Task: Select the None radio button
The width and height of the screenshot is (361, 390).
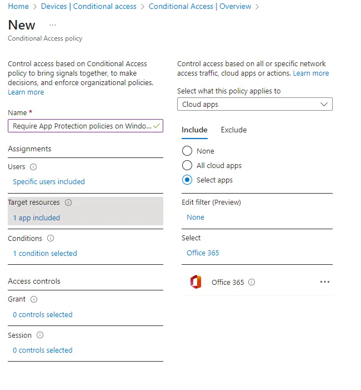Action: click(187, 151)
